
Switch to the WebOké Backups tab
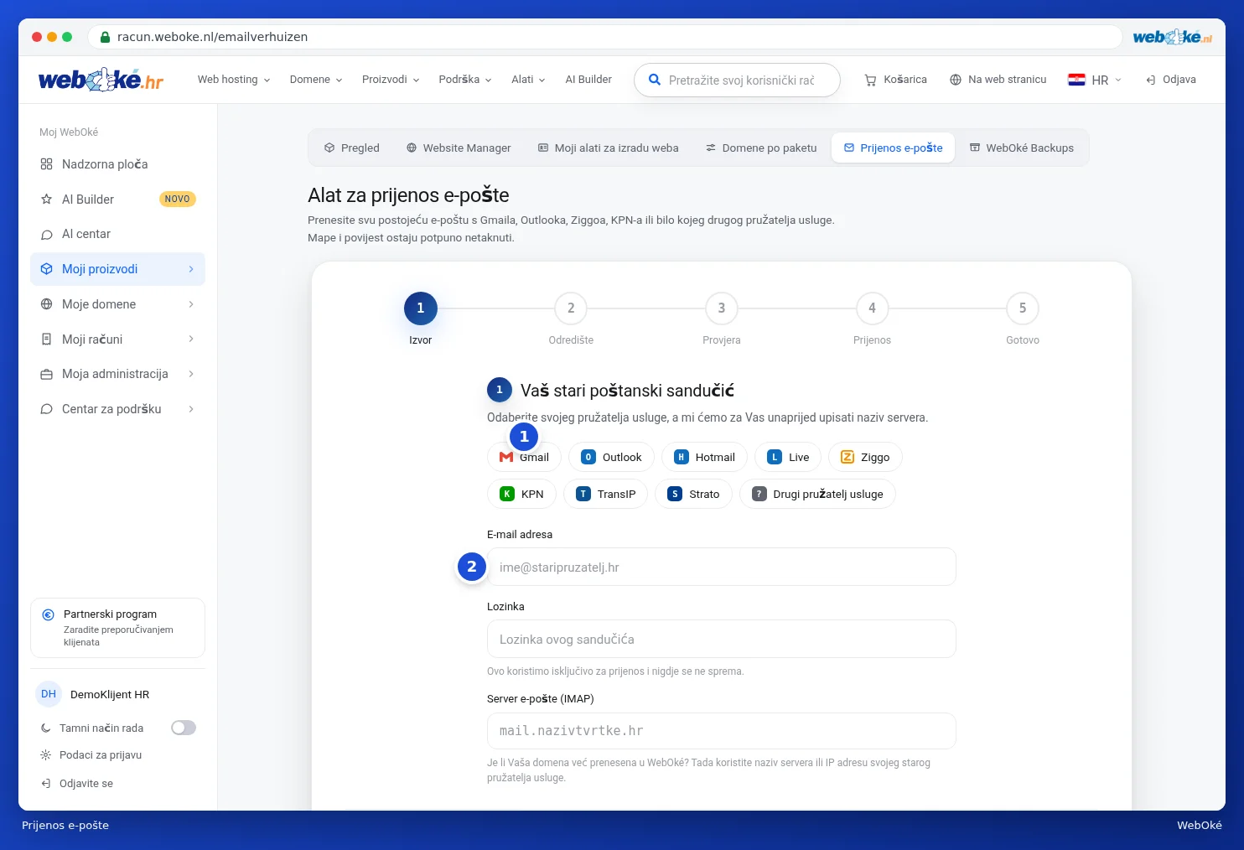[x=1022, y=148]
